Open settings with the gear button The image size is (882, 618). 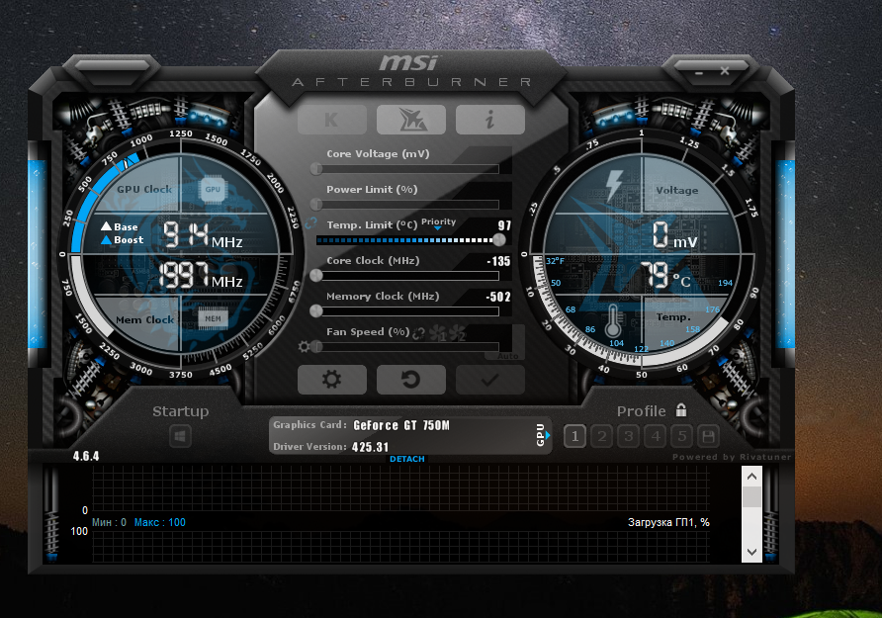(x=332, y=380)
